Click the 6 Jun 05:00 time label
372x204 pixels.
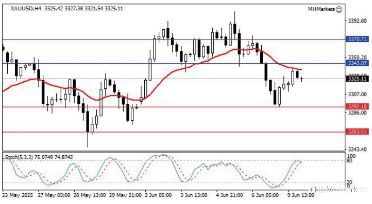[265, 195]
